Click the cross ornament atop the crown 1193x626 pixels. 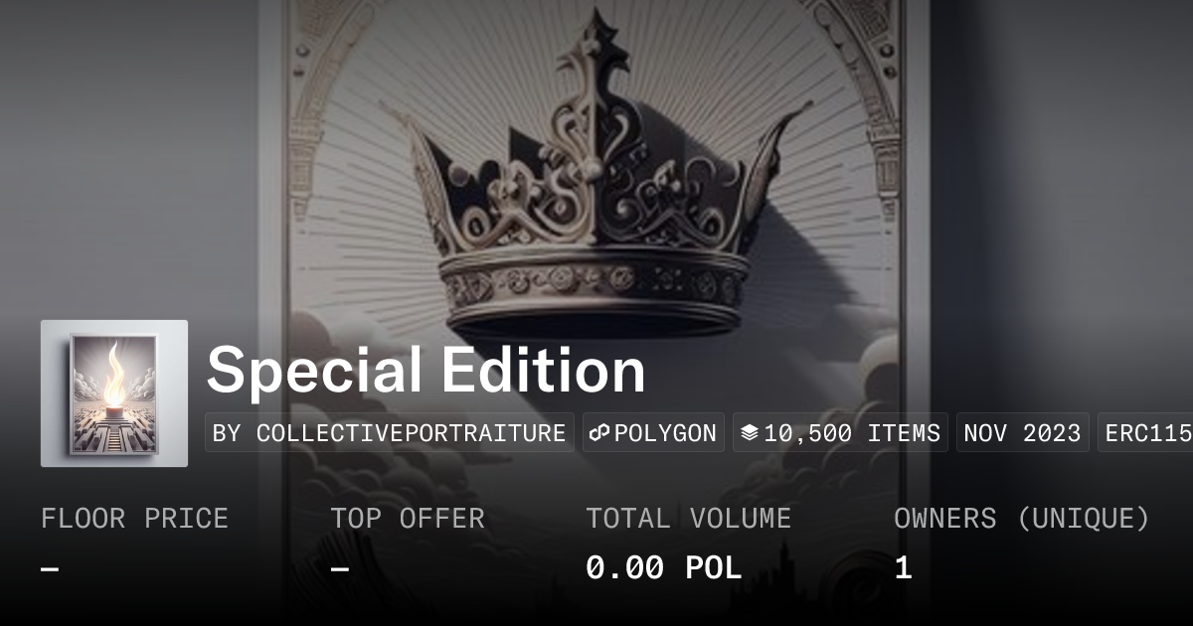596,38
